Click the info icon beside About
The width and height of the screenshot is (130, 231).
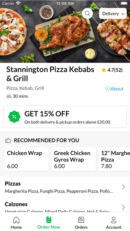pos(107,89)
